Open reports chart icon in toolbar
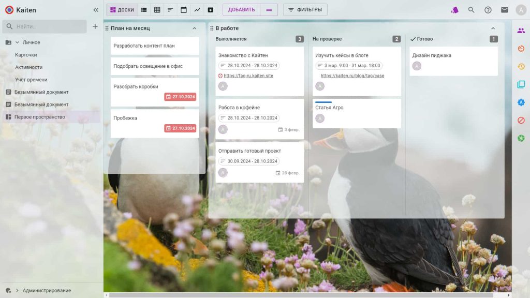Viewport: 530px width, 298px height. point(197,10)
